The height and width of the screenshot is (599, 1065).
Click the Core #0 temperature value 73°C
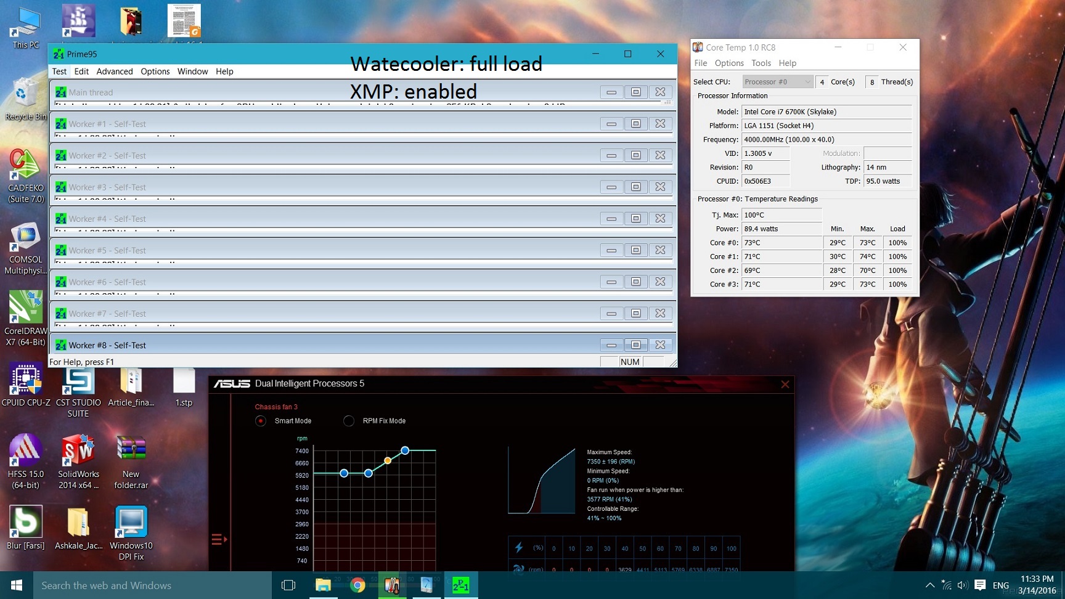coord(781,243)
